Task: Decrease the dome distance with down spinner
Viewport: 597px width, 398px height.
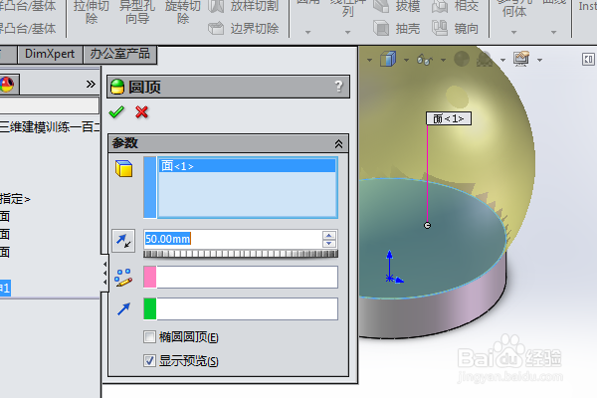Action: (329, 244)
